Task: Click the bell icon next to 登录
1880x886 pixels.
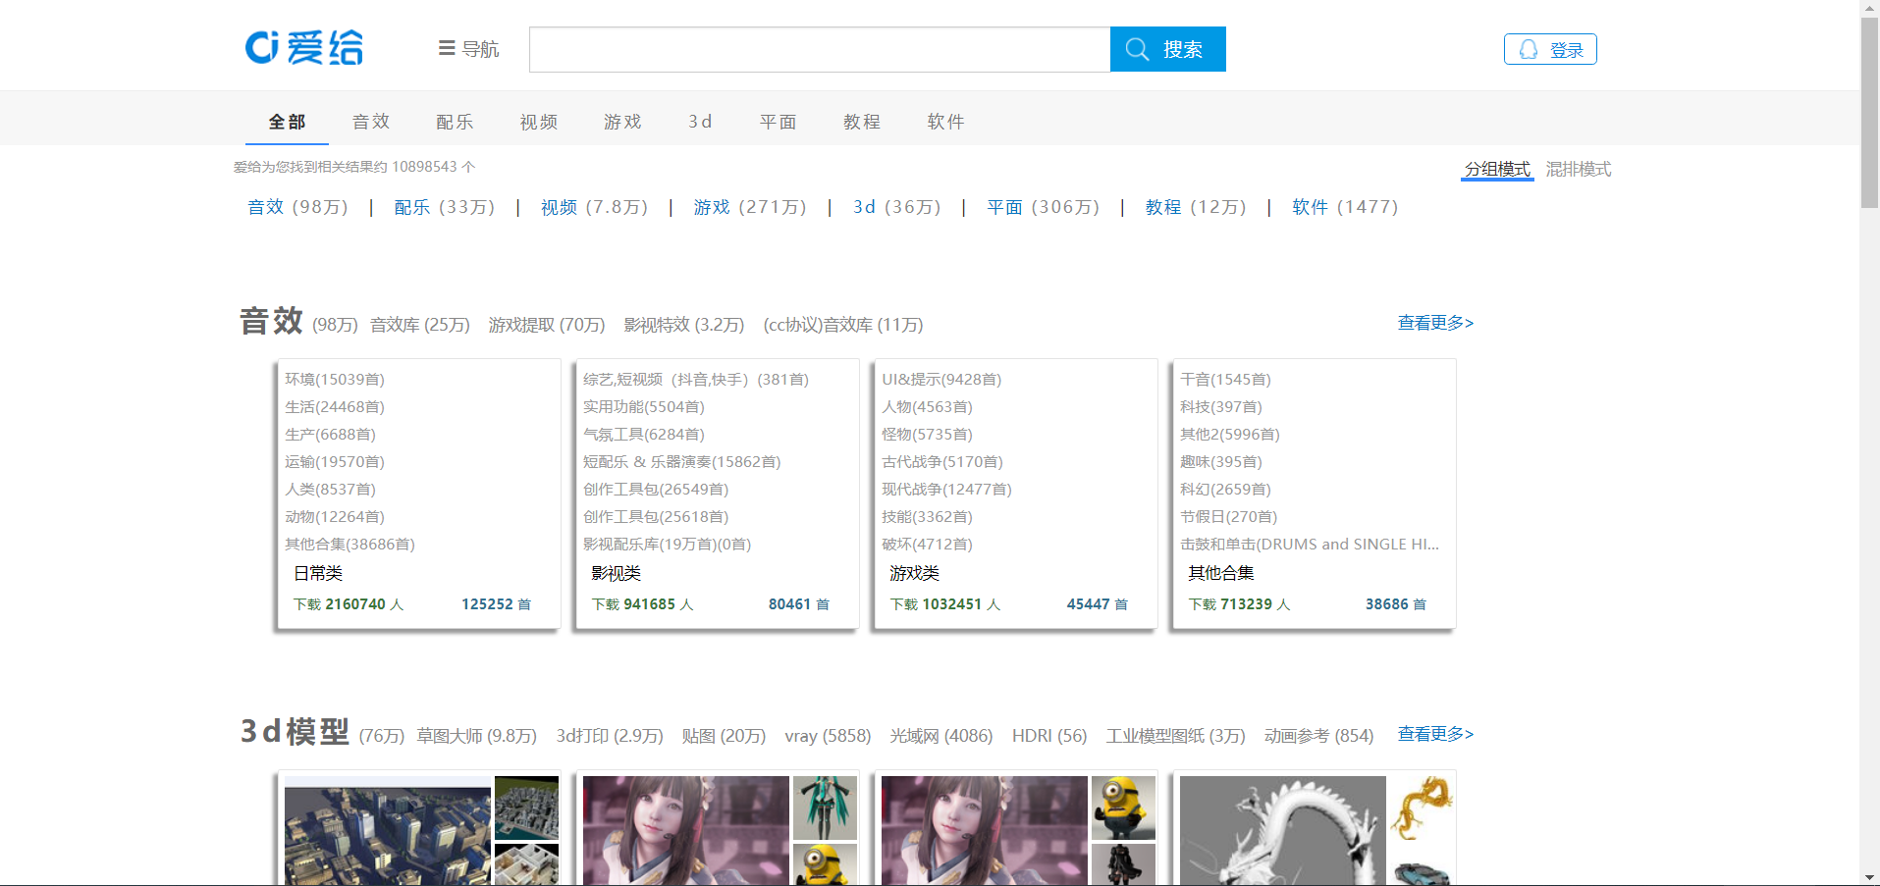Action: point(1527,49)
